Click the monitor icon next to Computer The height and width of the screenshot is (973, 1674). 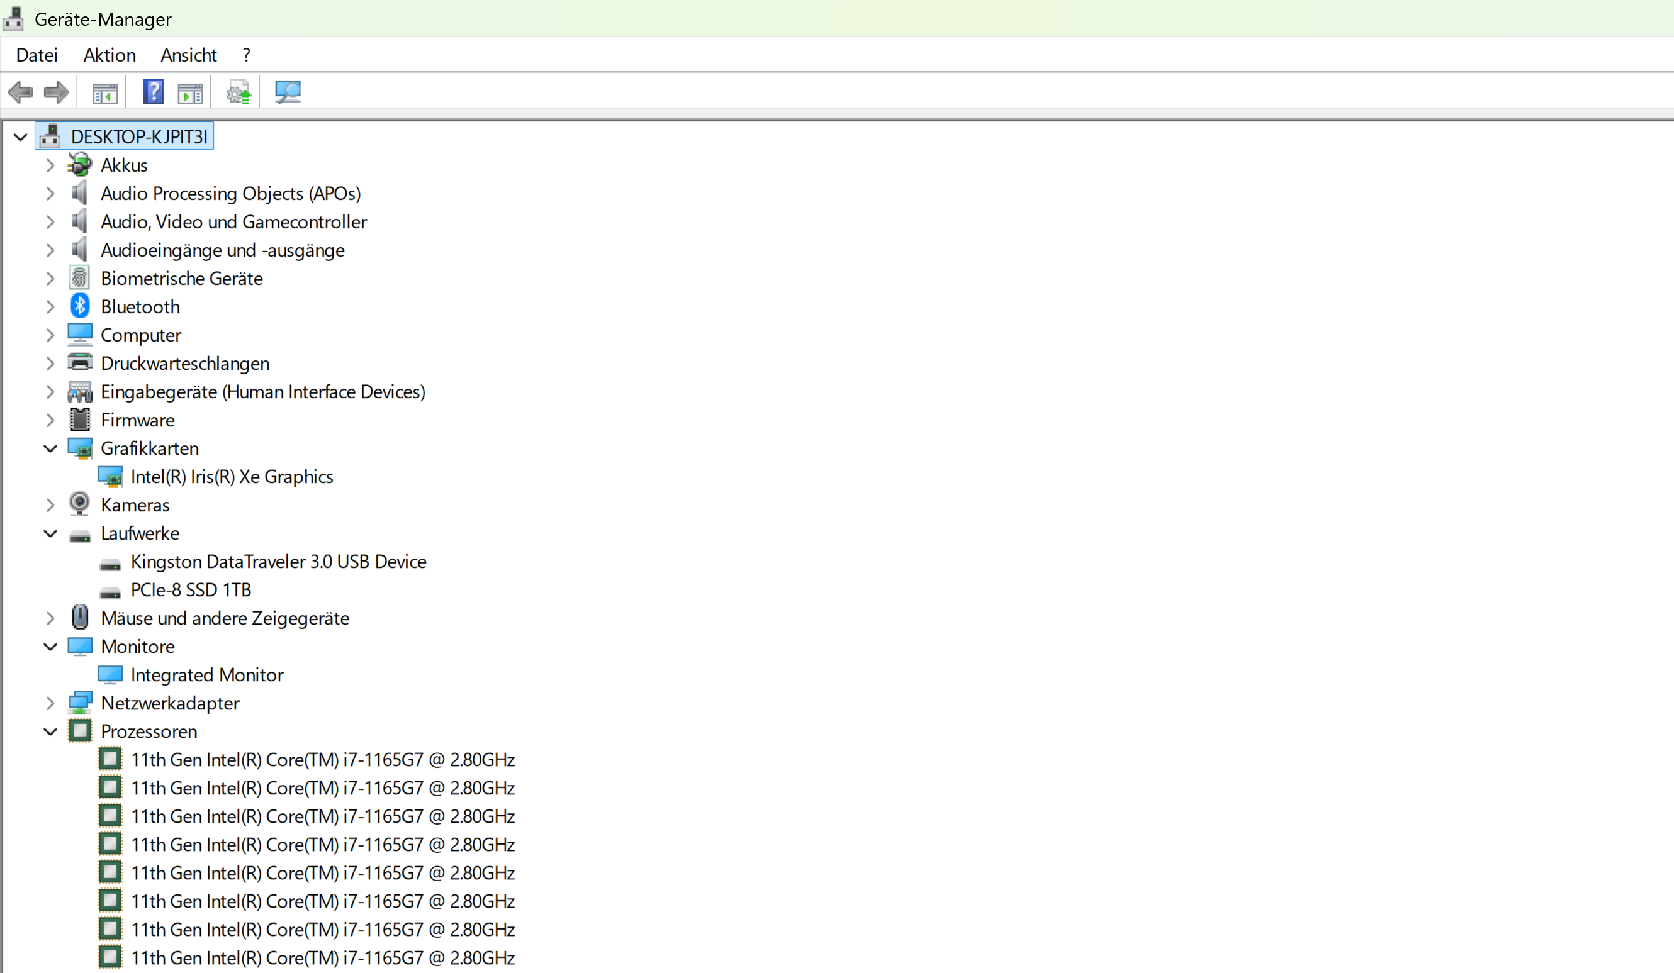pos(80,335)
